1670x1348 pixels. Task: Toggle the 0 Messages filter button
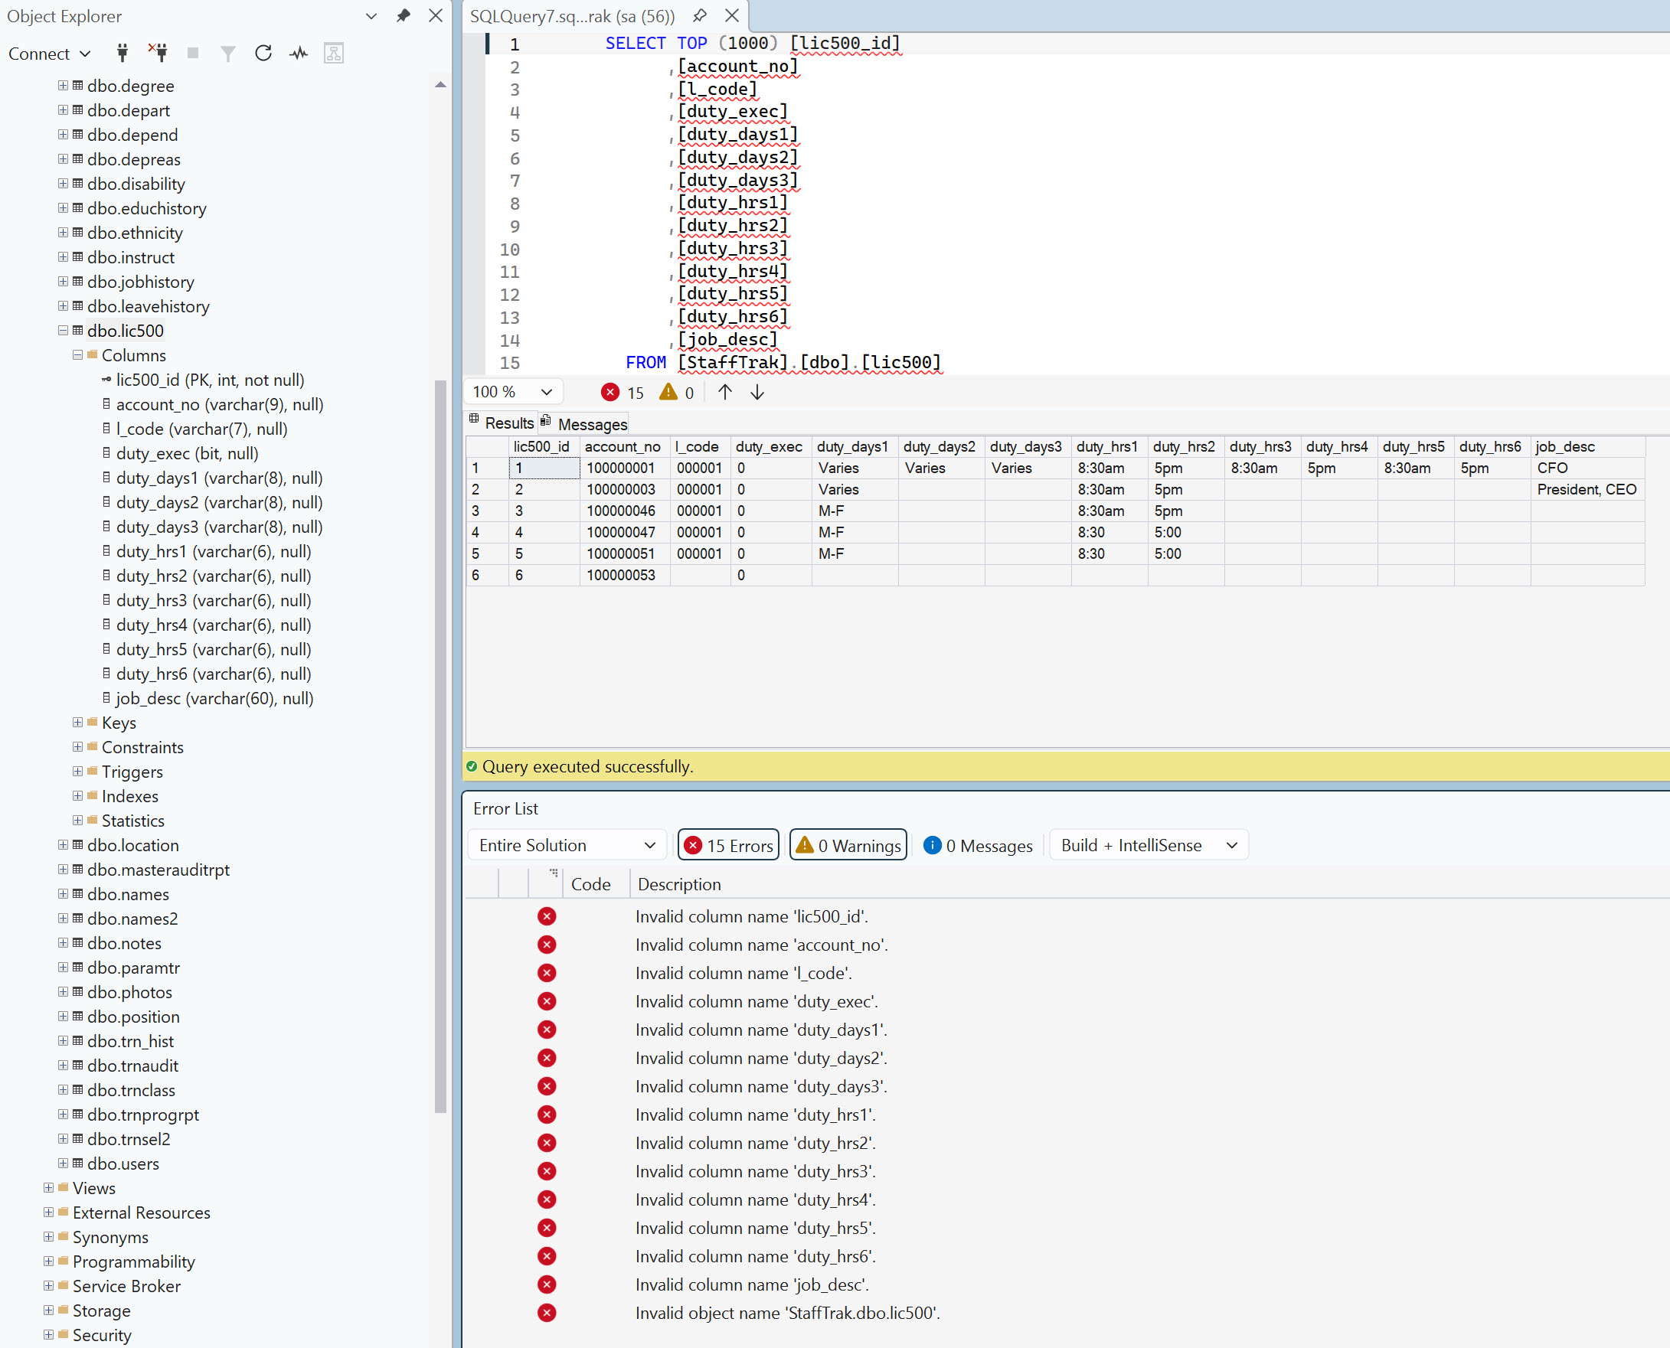tap(978, 845)
